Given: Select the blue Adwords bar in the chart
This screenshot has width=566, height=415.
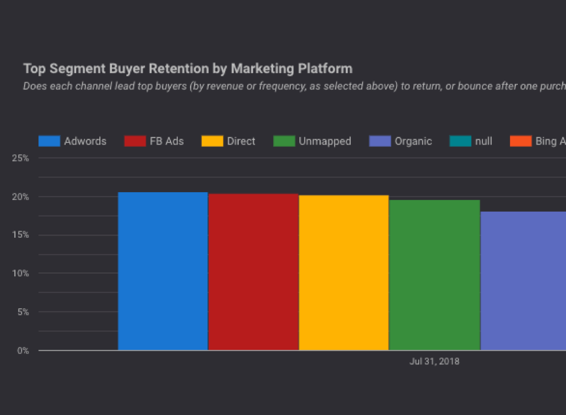Looking at the screenshot, I should [x=163, y=270].
